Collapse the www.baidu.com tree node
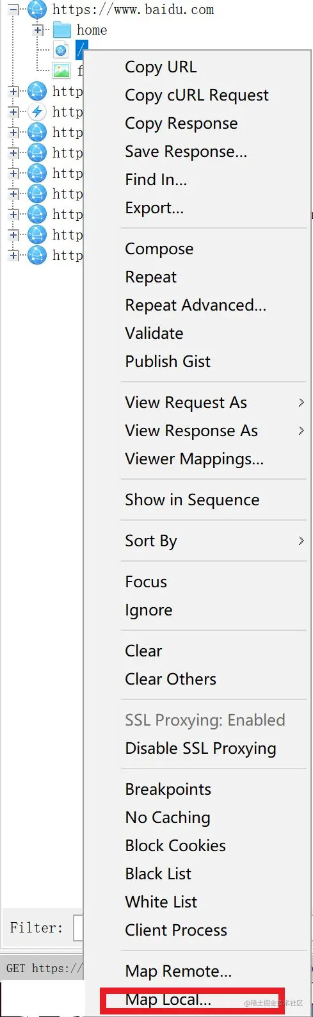The width and height of the screenshot is (313, 1017). 13,9
